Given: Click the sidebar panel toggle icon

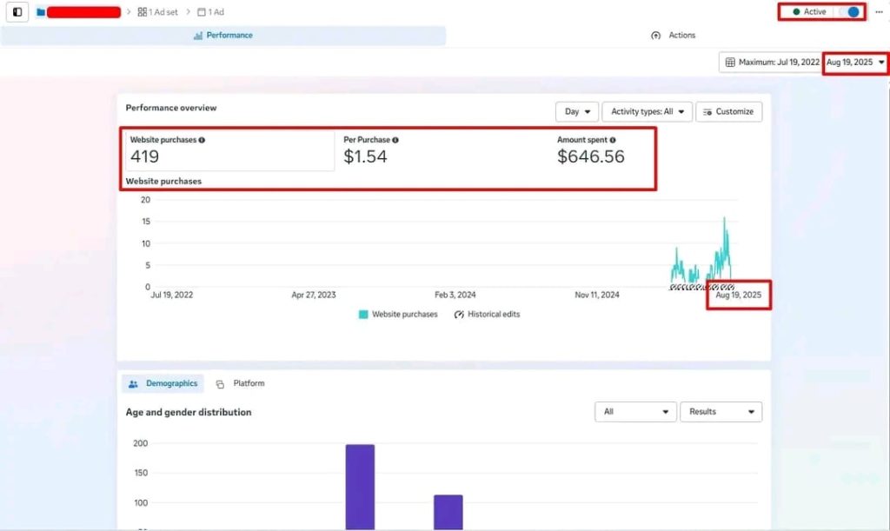Looking at the screenshot, I should pyautogui.click(x=17, y=12).
